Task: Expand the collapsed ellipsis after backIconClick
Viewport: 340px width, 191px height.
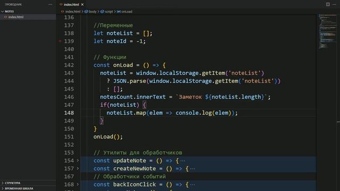Action: click(x=192, y=185)
